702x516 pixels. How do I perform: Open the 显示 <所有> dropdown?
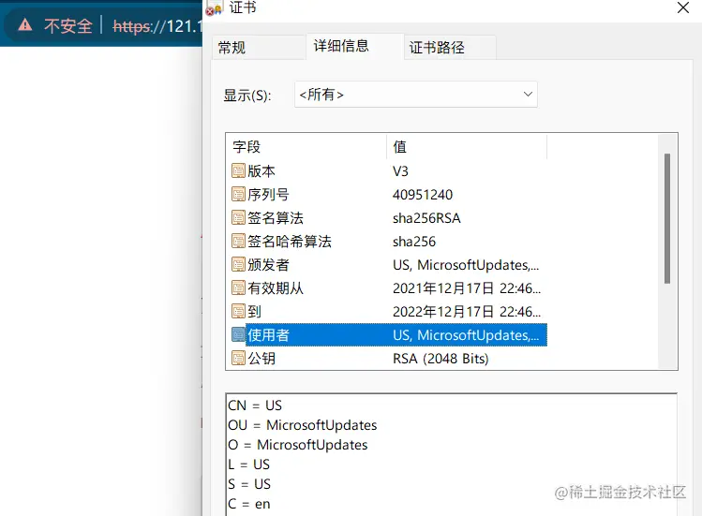pos(416,95)
